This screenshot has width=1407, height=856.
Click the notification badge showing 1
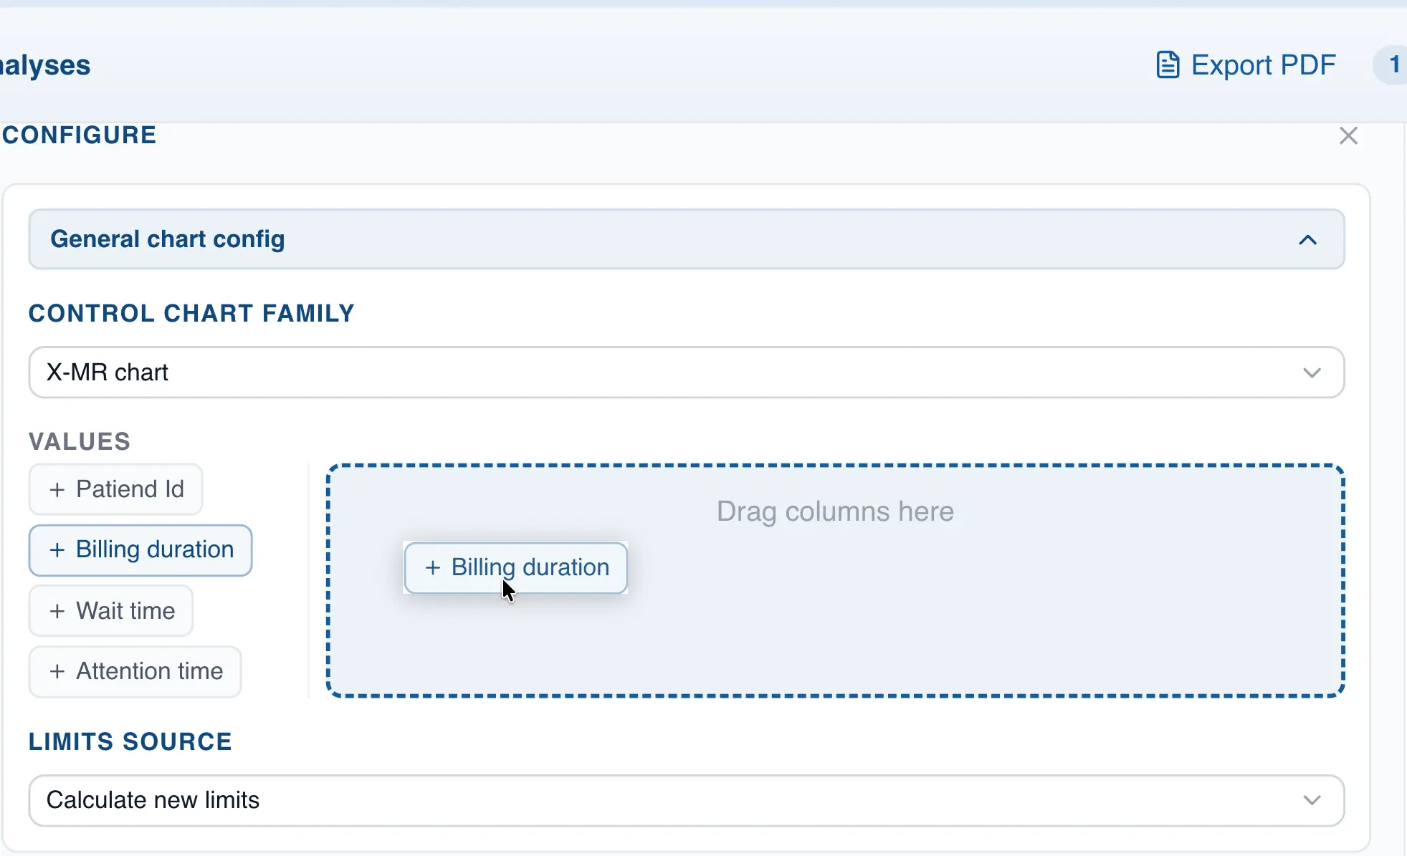click(x=1393, y=64)
